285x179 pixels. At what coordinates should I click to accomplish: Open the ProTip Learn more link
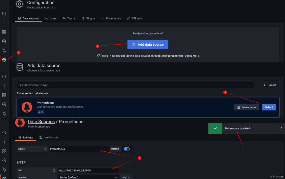point(192,56)
